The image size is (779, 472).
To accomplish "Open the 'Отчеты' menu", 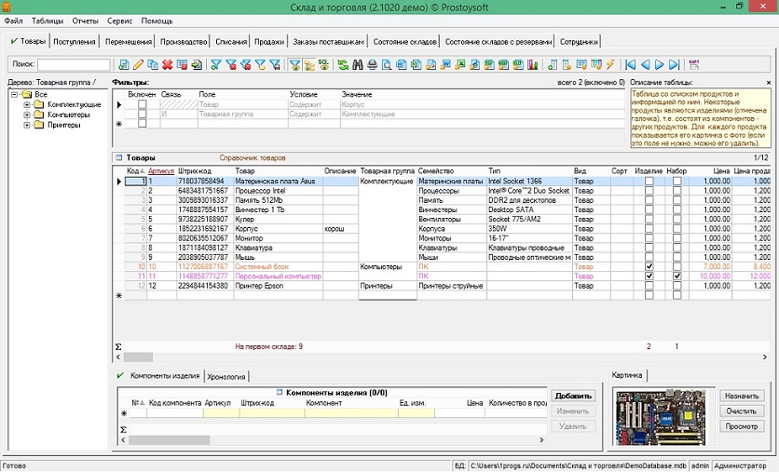I will (85, 20).
